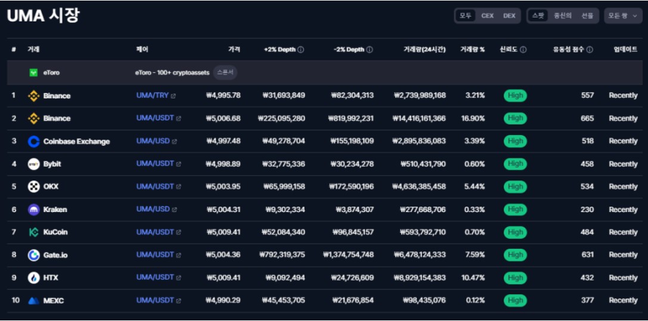Click the -2% Depth info icon
The image size is (648, 321).
[x=370, y=49]
